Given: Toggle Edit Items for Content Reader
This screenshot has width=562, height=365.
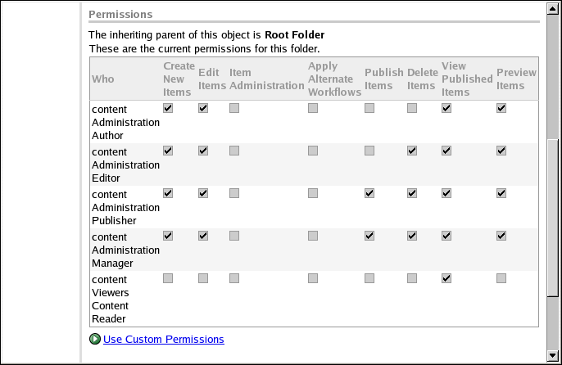Looking at the screenshot, I should click(x=203, y=278).
